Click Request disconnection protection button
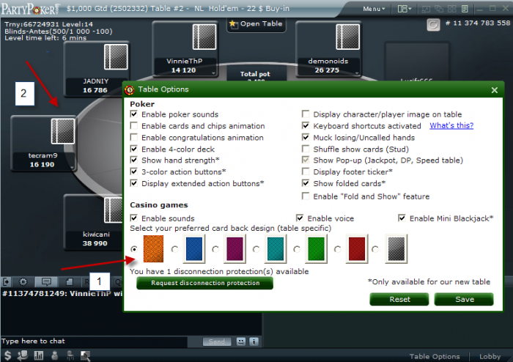Viewport: 513px width, 362px height. point(204,283)
